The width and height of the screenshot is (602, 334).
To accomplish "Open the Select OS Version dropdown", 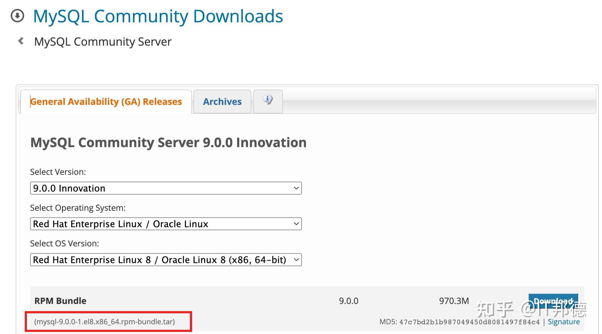I will (165, 260).
